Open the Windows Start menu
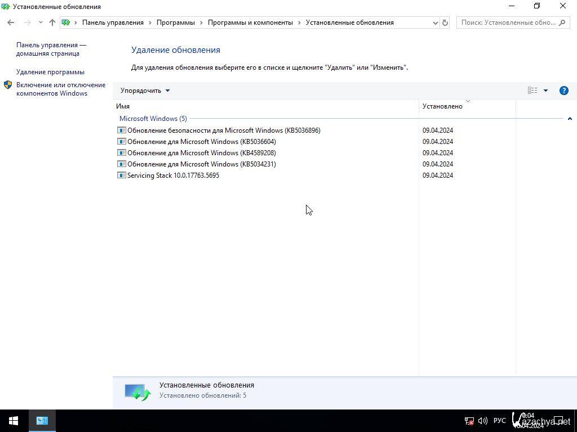The image size is (577, 432). tap(14, 420)
